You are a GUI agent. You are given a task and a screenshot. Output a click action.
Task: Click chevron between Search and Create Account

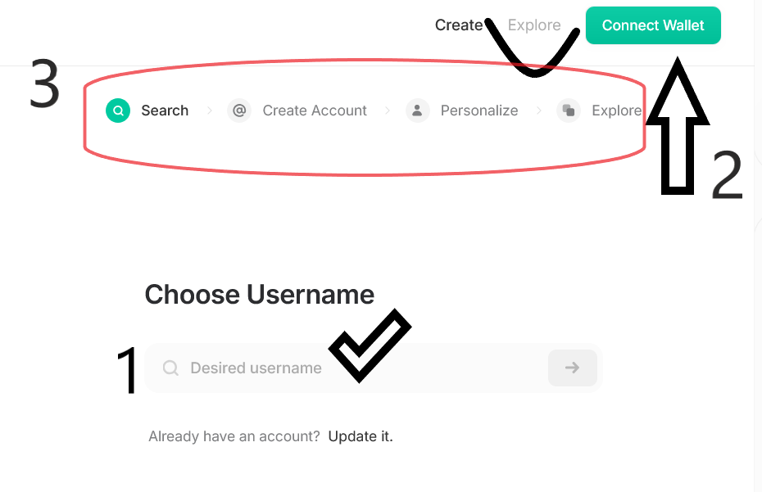pos(210,111)
